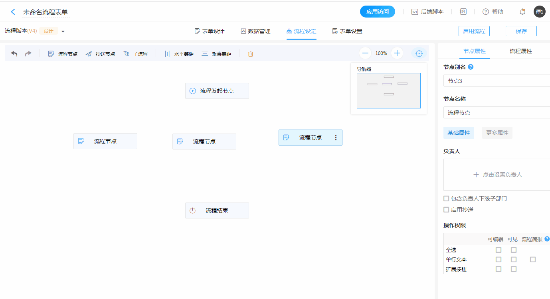Click 点击设置负责人 to assign owner
Image resolution: width=550 pixels, height=299 pixels.
point(497,175)
